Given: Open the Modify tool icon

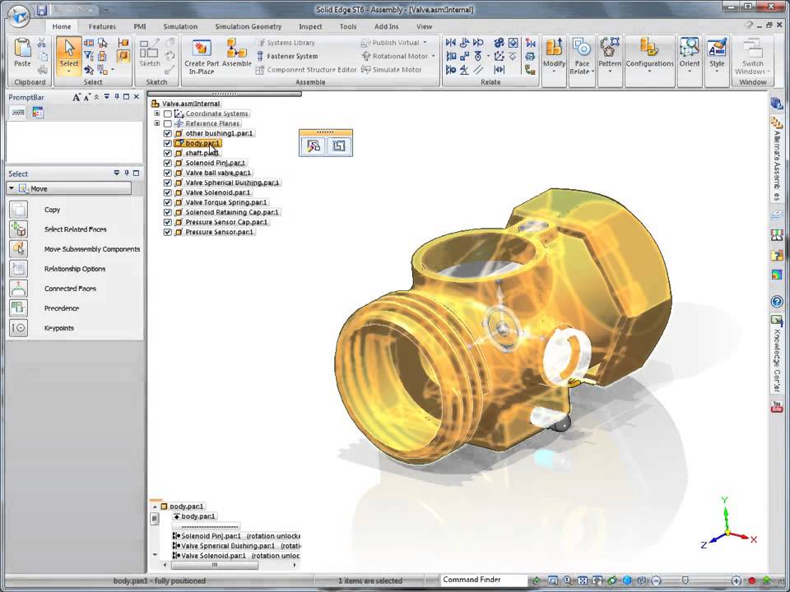Looking at the screenshot, I should [x=554, y=49].
